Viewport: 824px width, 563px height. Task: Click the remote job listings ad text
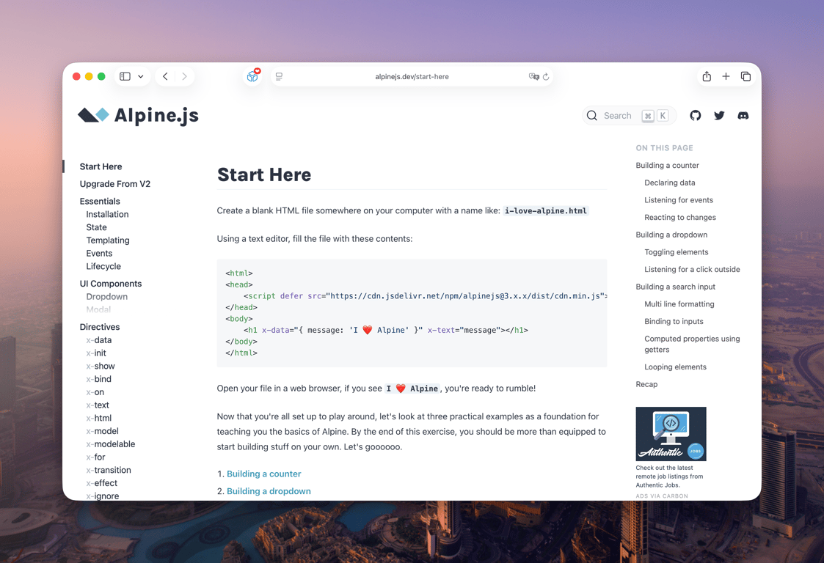coord(669,476)
